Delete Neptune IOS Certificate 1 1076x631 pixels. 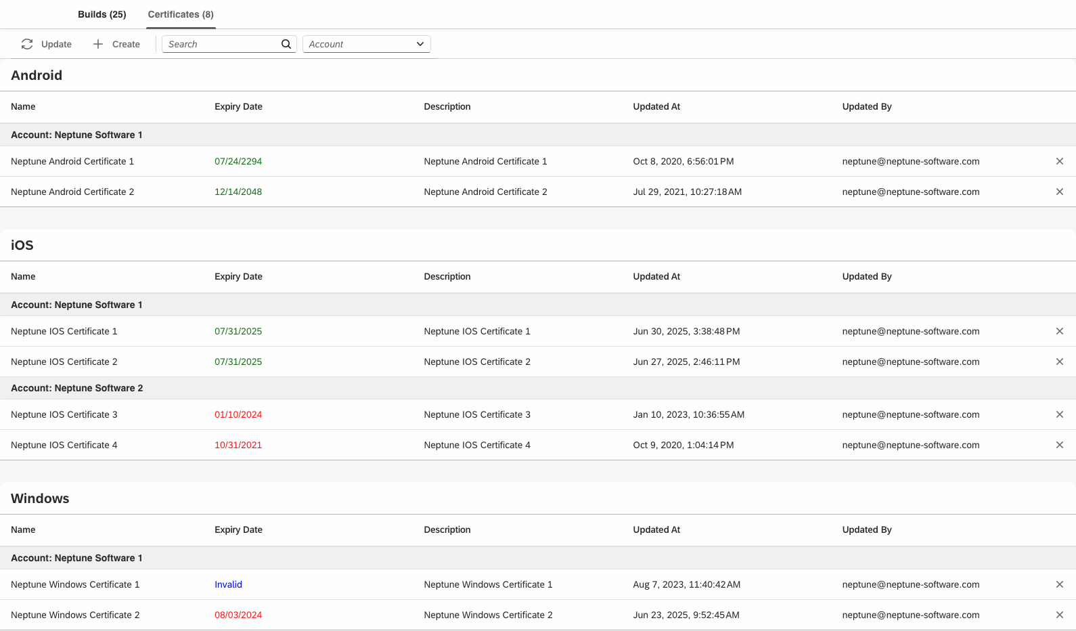coord(1060,331)
